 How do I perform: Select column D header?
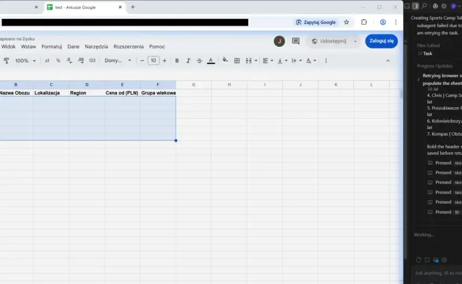(x=87, y=85)
